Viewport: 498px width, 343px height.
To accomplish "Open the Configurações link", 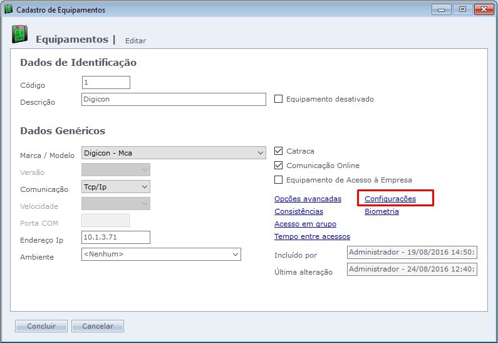I will pyautogui.click(x=390, y=199).
